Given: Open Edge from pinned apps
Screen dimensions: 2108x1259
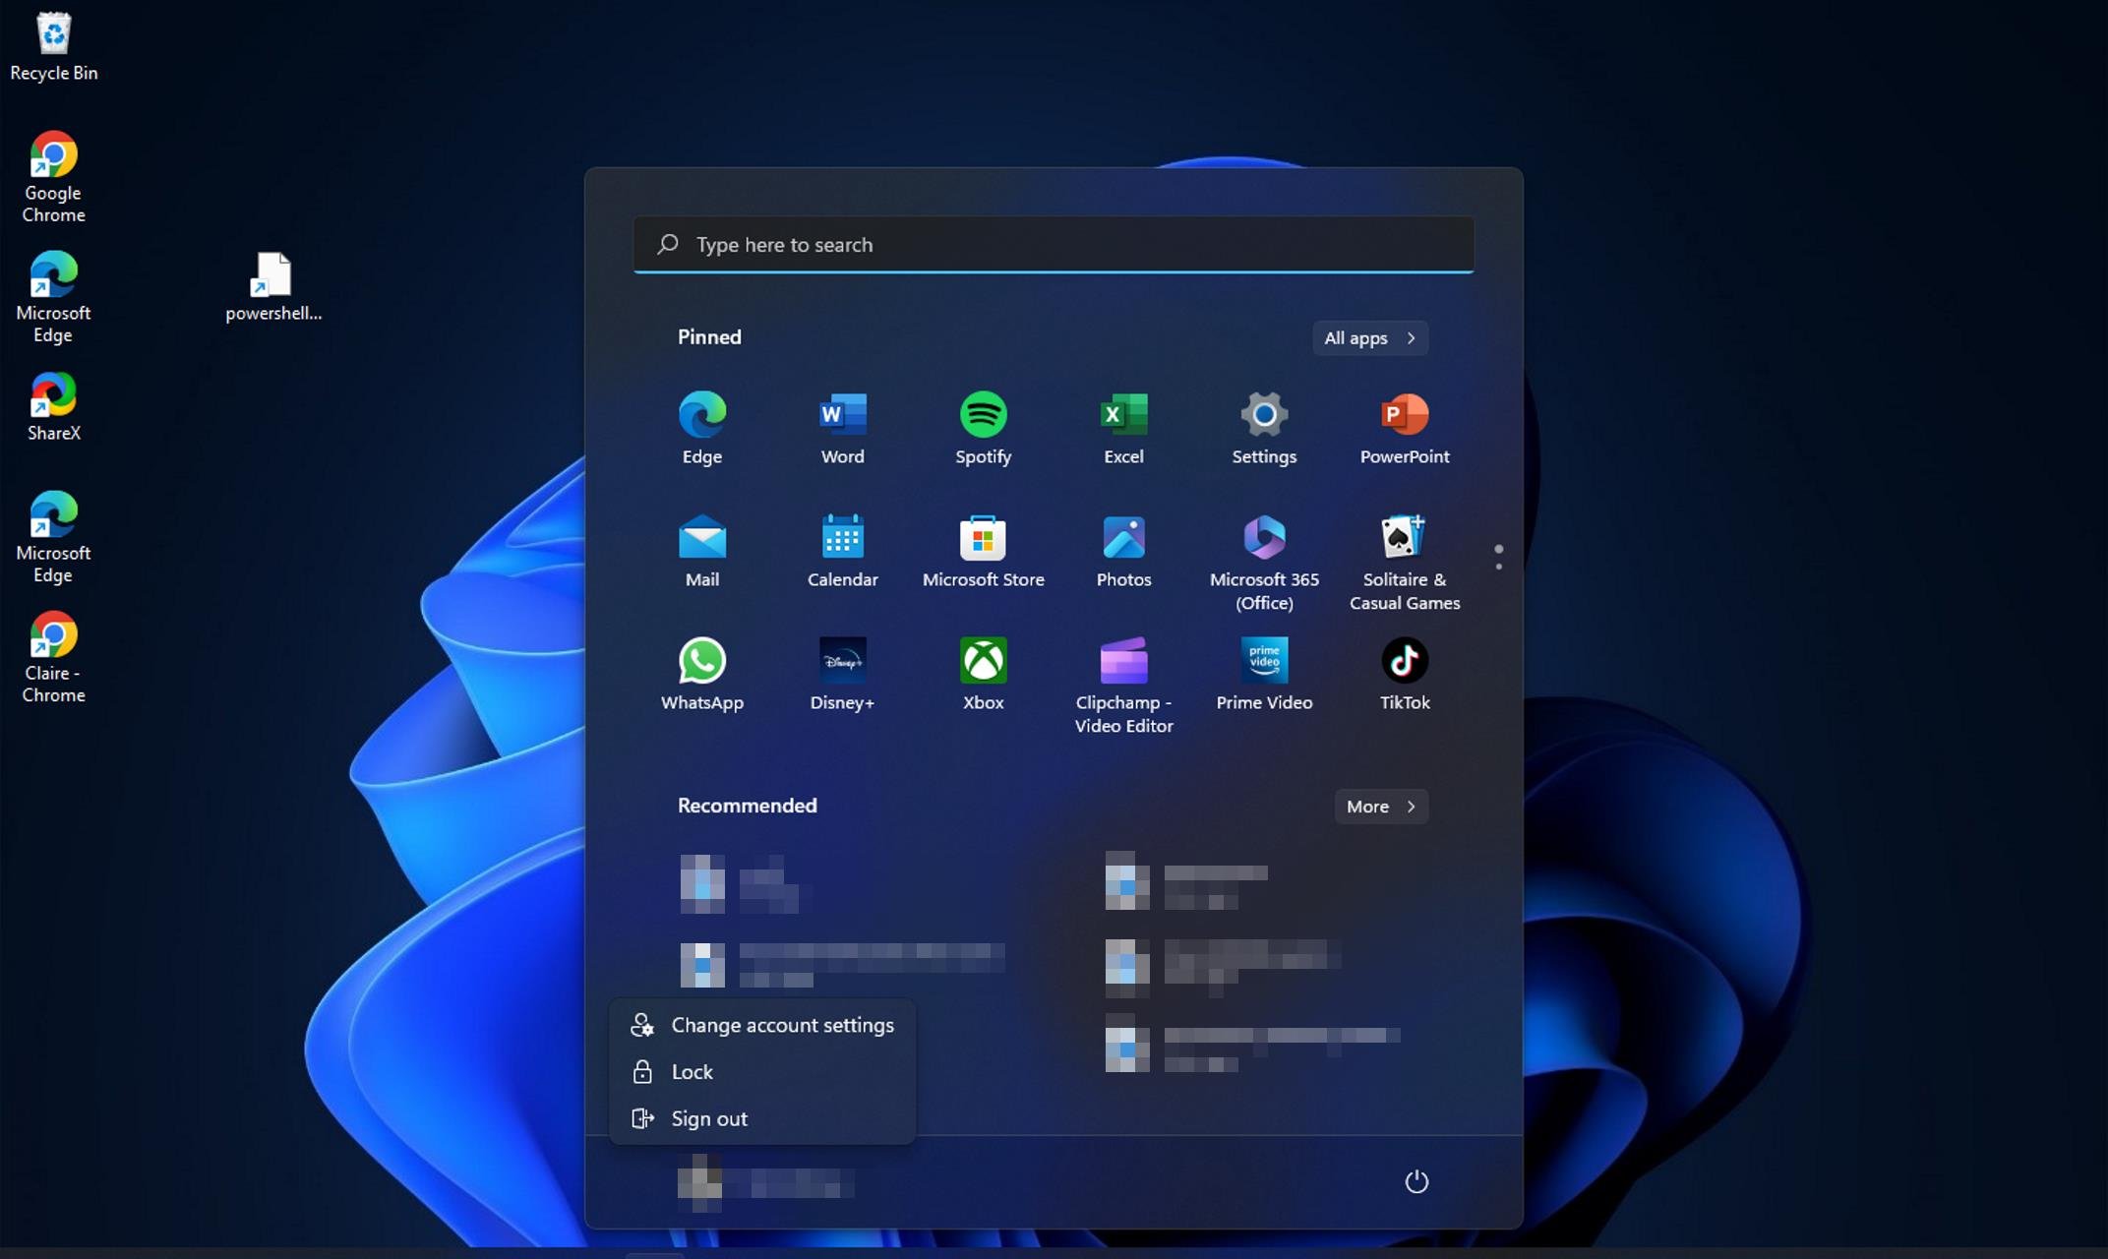Looking at the screenshot, I should tap(701, 428).
